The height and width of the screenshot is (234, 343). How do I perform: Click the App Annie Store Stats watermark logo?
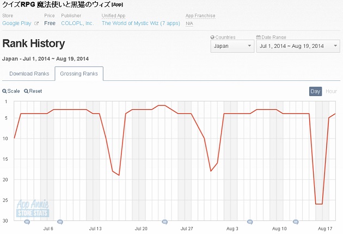point(33,208)
